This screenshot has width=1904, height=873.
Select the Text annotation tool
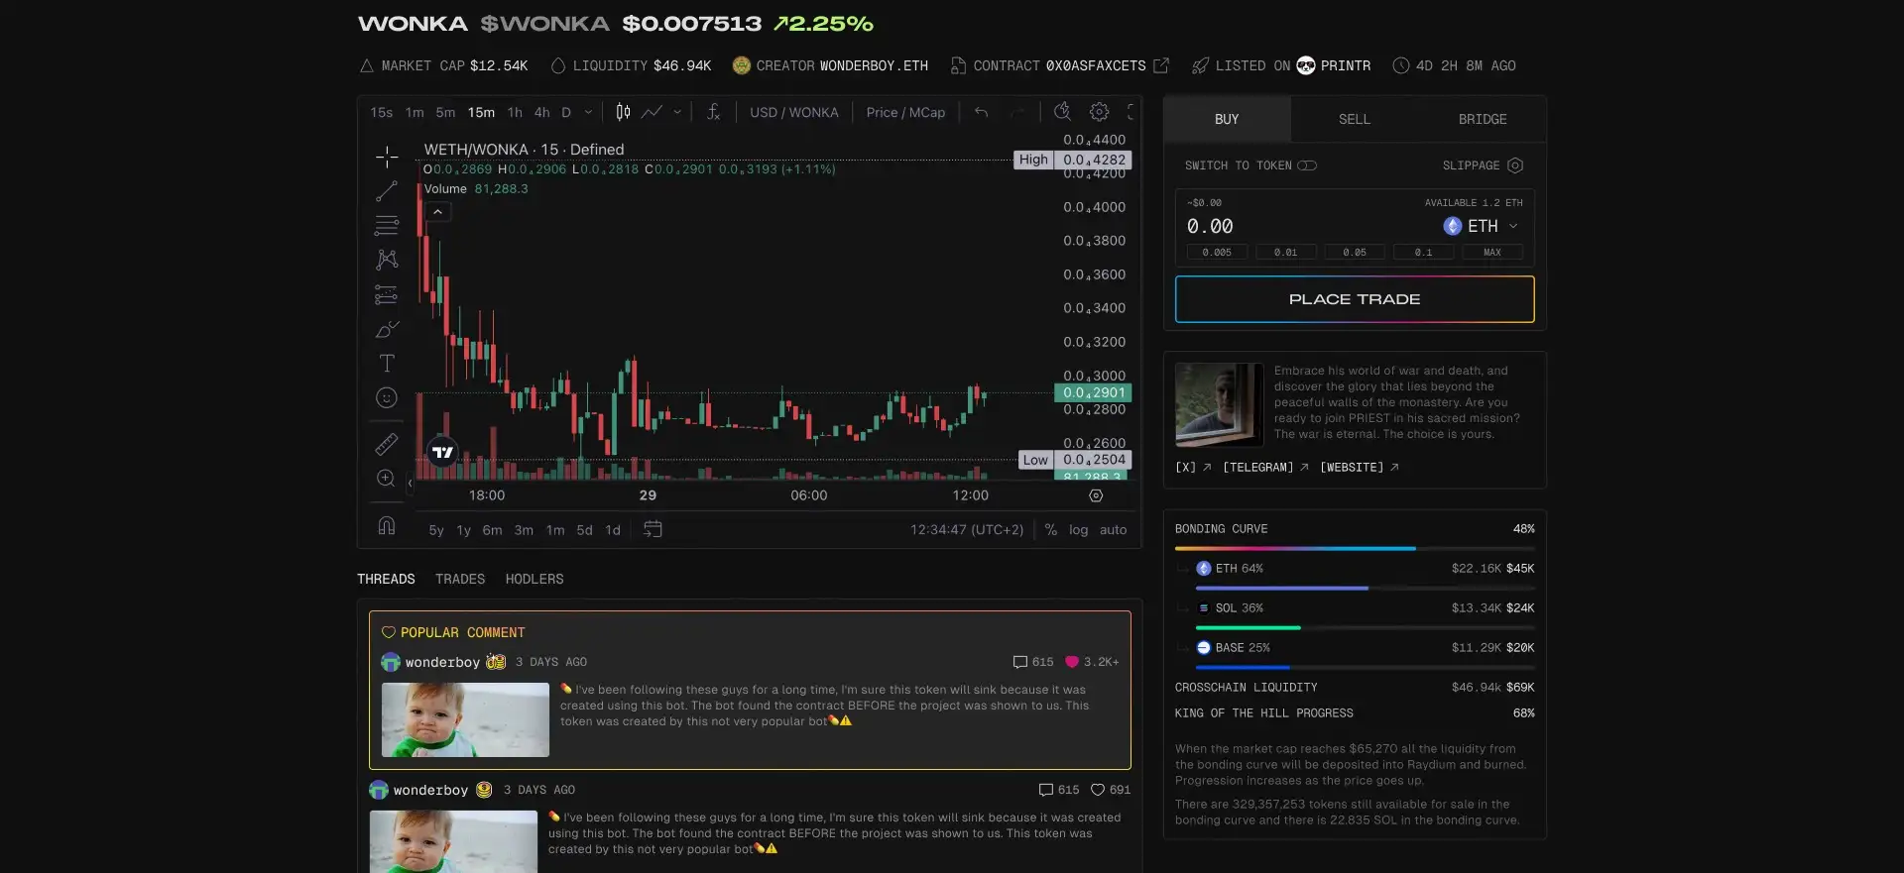pos(387,364)
